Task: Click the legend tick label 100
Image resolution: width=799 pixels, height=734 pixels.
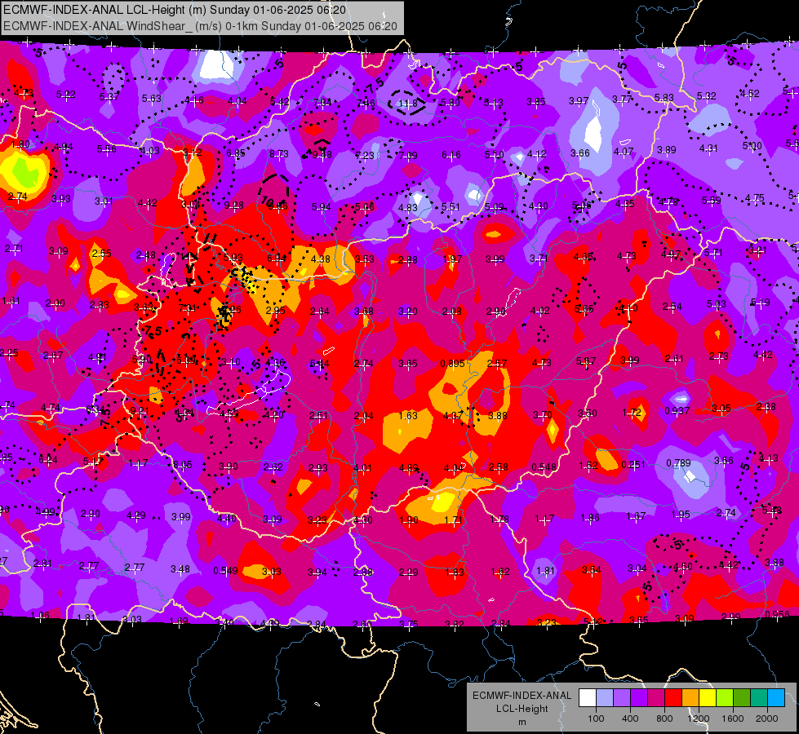Action: 596,719
